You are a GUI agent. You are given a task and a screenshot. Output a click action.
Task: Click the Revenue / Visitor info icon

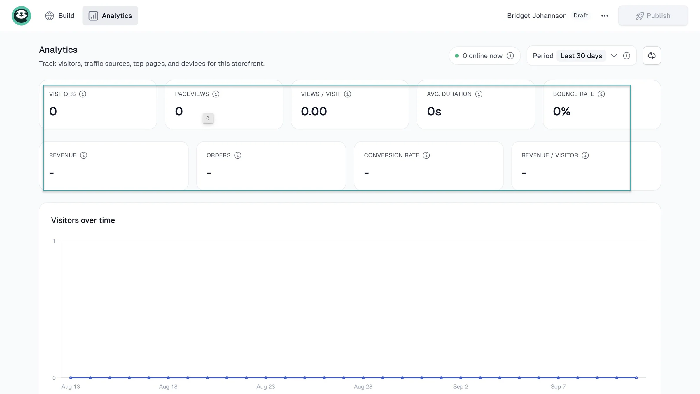click(x=585, y=155)
